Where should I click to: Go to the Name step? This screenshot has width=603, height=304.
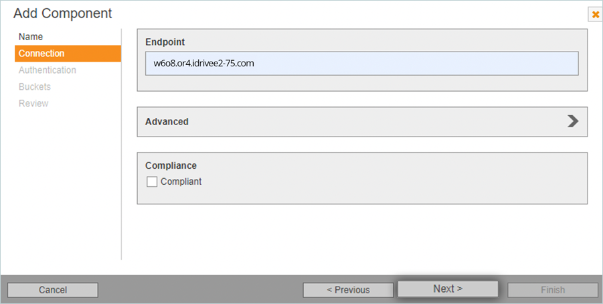pos(31,37)
